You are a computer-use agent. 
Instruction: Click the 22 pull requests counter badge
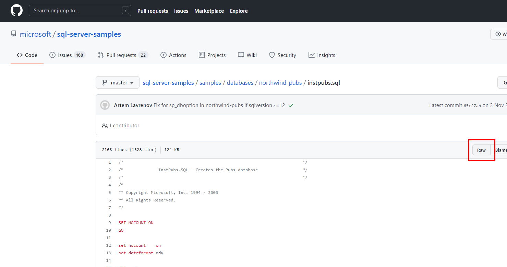coord(143,55)
